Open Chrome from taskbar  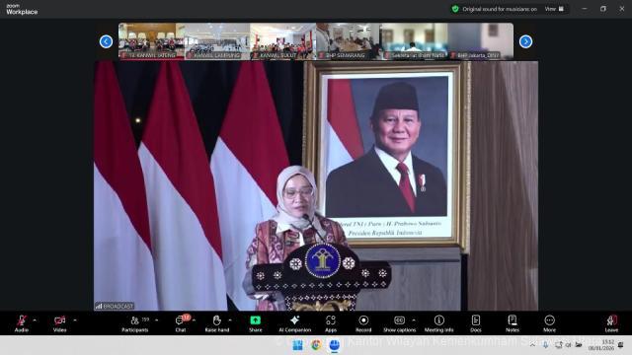(316, 345)
